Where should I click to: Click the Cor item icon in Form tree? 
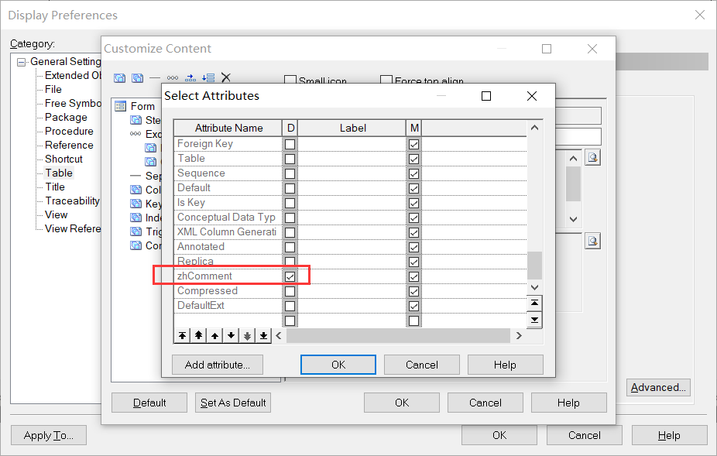coord(136,245)
